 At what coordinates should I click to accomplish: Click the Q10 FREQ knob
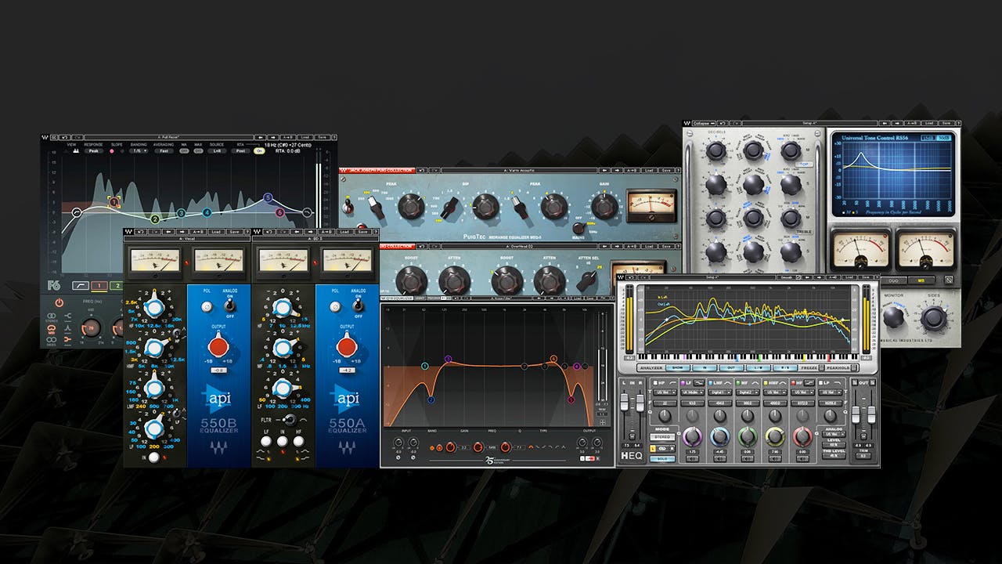pos(478,447)
